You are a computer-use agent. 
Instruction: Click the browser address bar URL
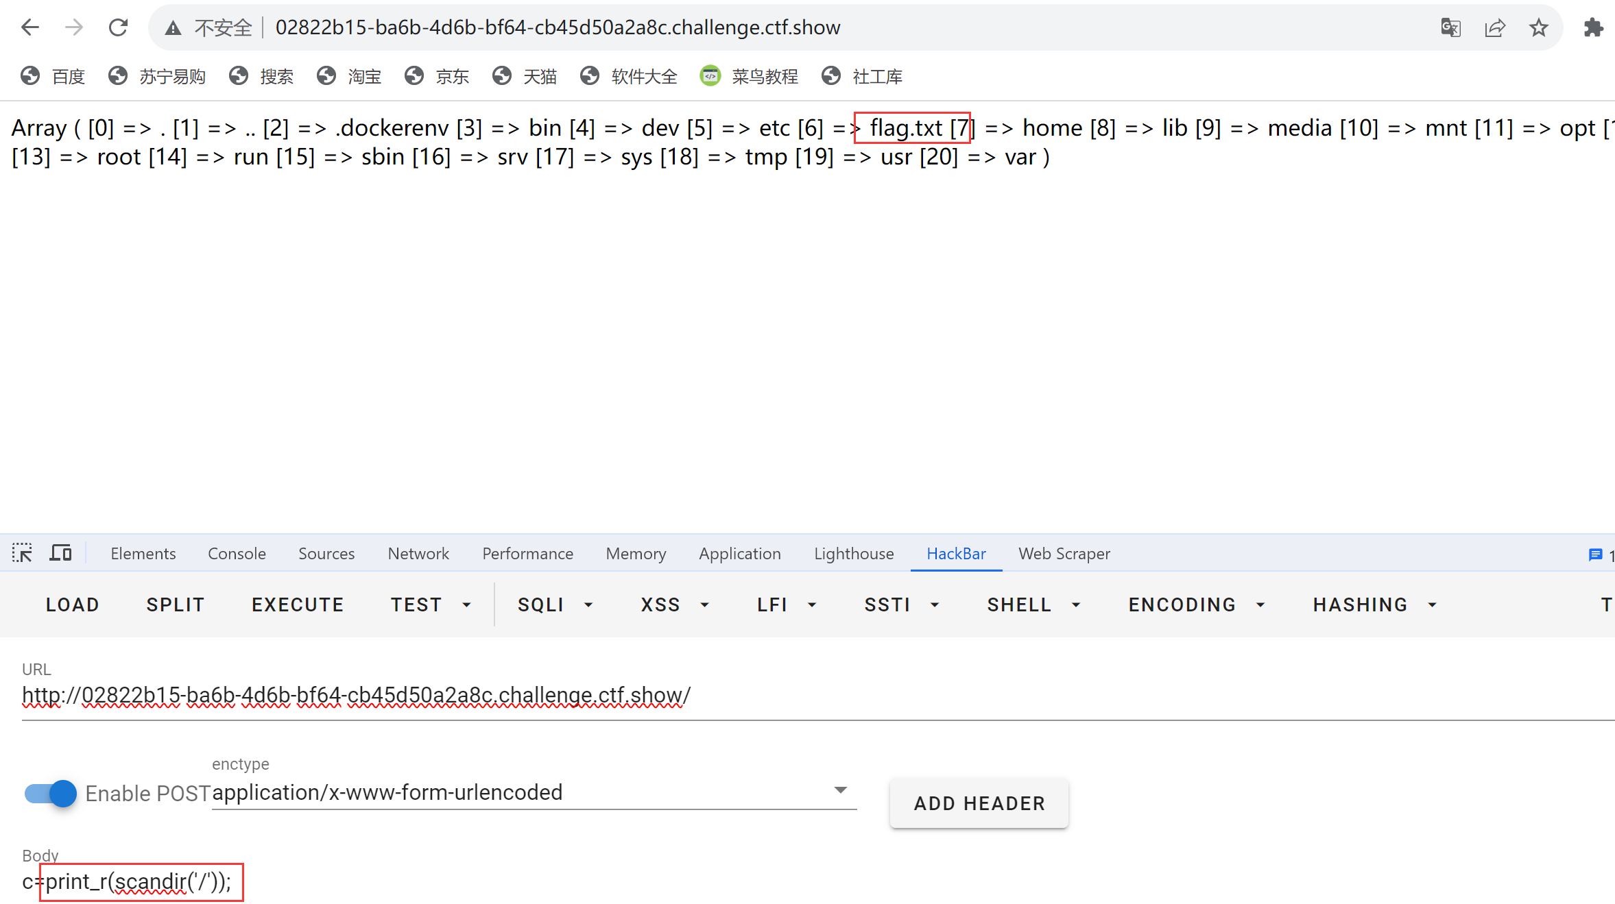tap(558, 27)
